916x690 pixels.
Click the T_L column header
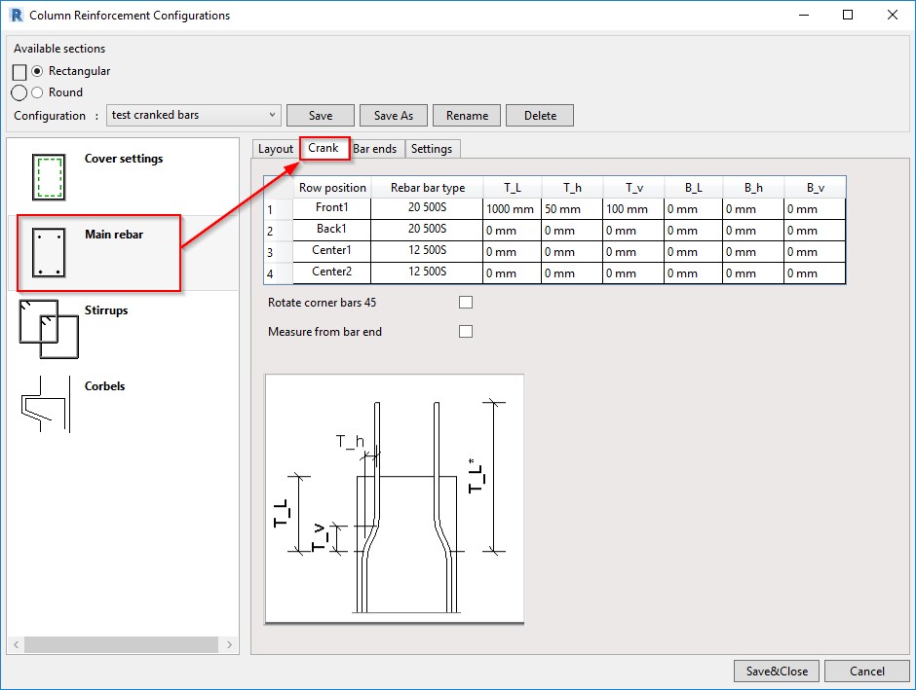coord(513,187)
